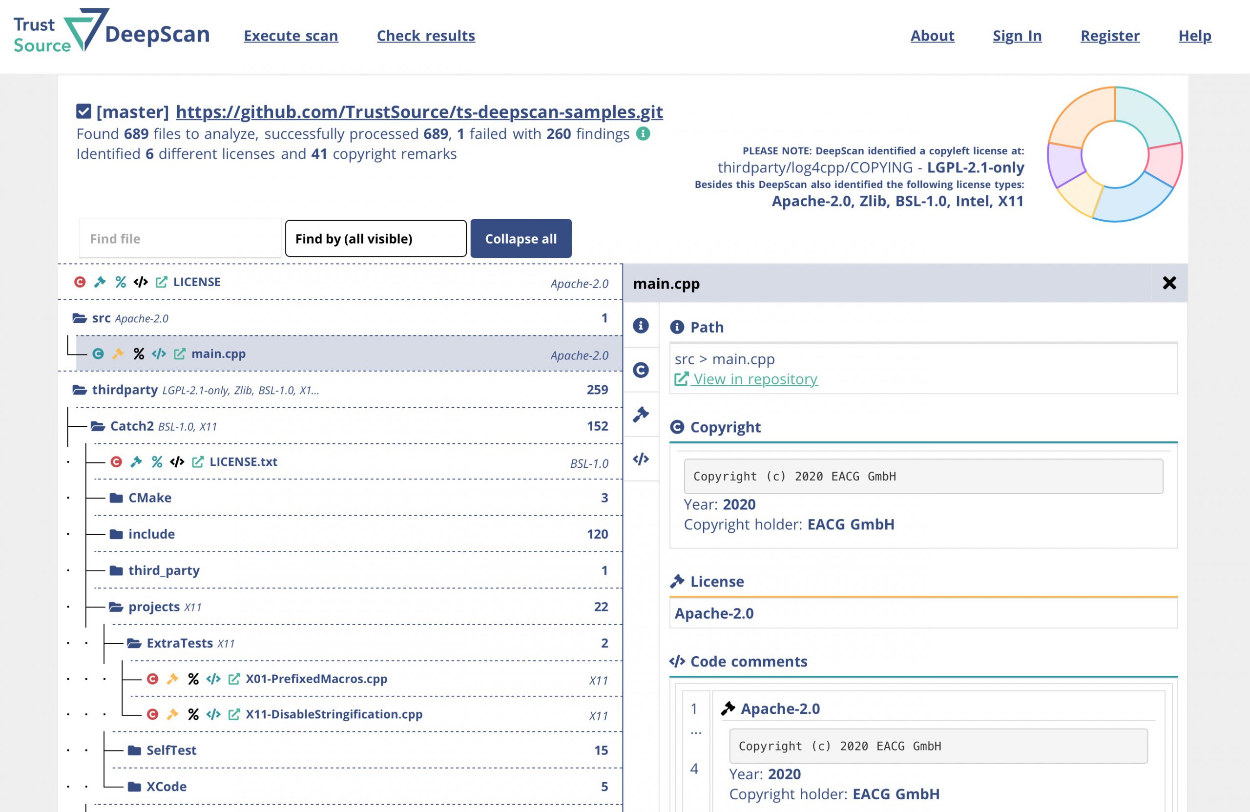The width and height of the screenshot is (1250, 812).
Task: Click gavel icon in LICENSE.txt row
Action: coord(137,462)
